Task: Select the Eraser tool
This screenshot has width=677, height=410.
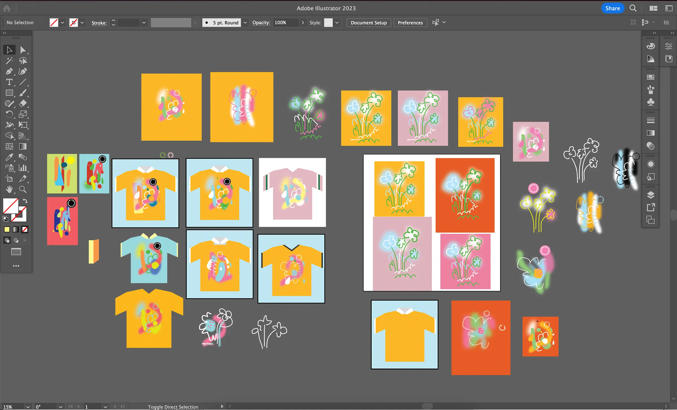Action: pos(23,103)
